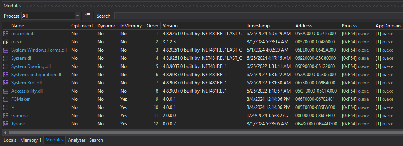Screen dimensions: 403x146
Task: Sort by the Optimized column header
Action: (x=82, y=26)
